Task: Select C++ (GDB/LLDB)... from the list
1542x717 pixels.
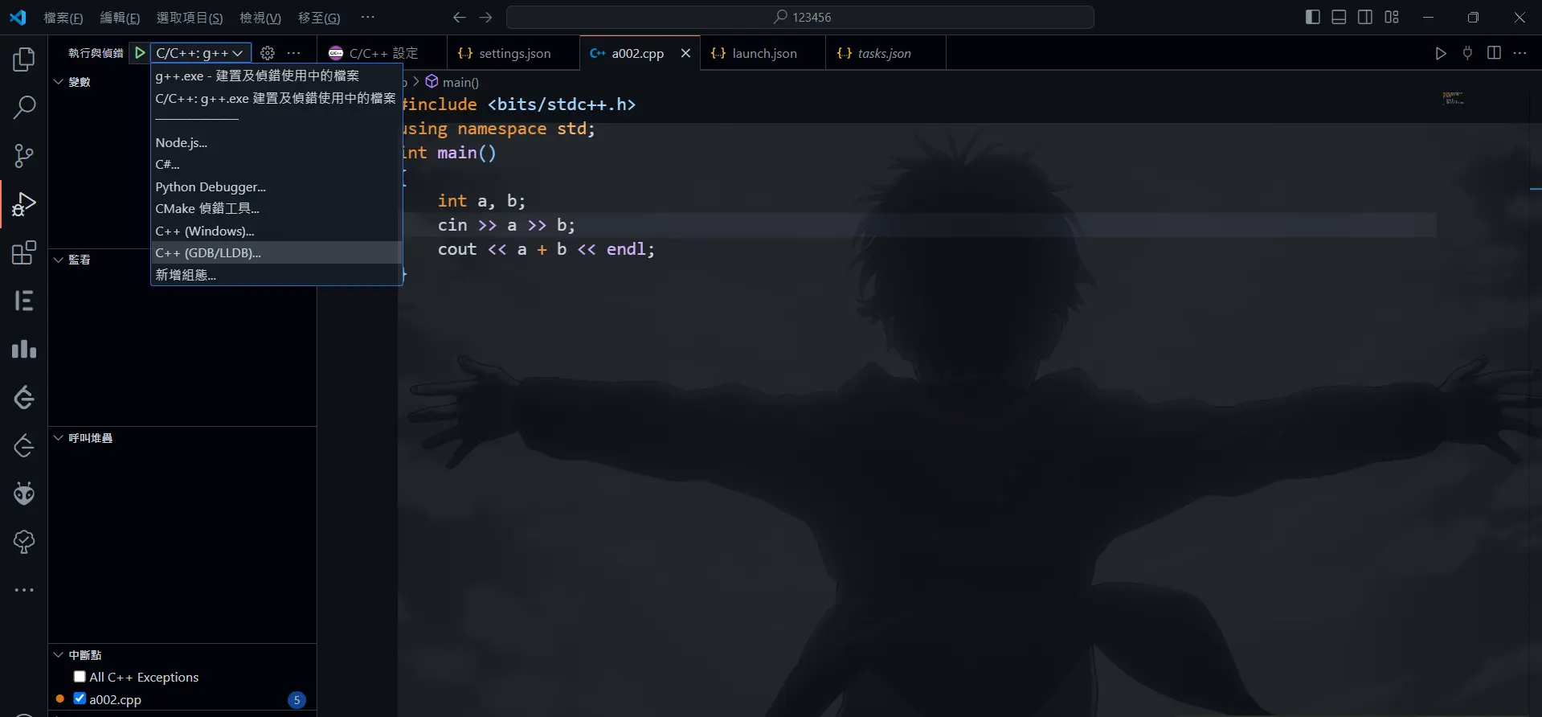Action: pyautogui.click(x=208, y=252)
